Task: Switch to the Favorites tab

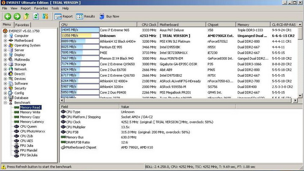Action: click(x=22, y=25)
